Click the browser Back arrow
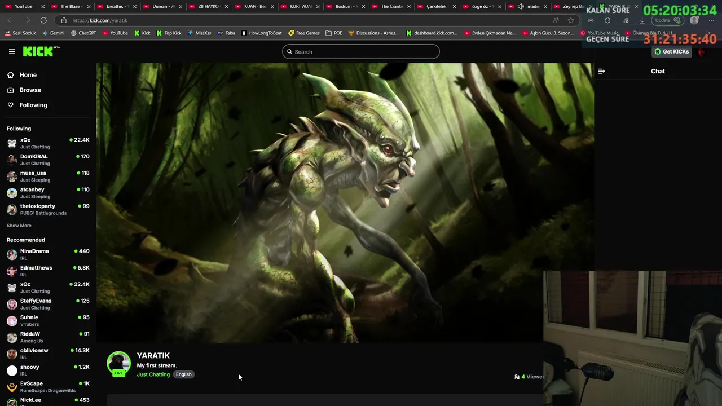This screenshot has width=722, height=406. 11,20
